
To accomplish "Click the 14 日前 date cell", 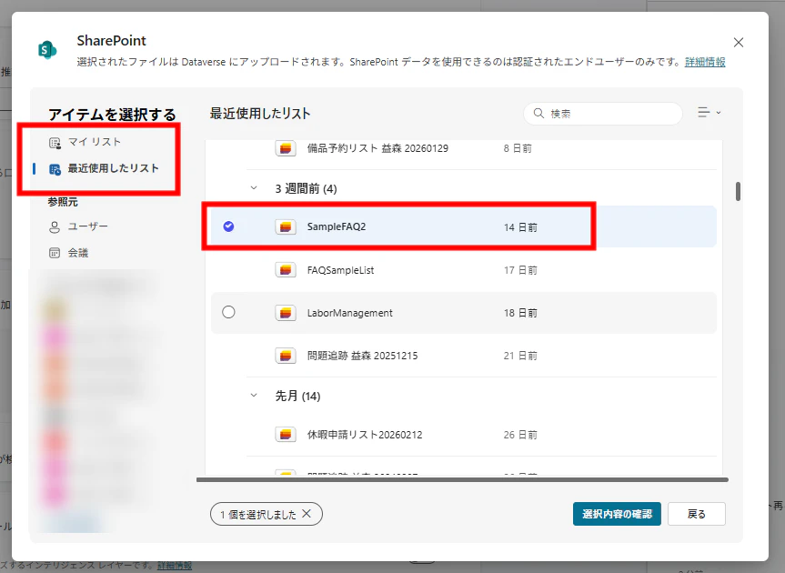I will [520, 227].
